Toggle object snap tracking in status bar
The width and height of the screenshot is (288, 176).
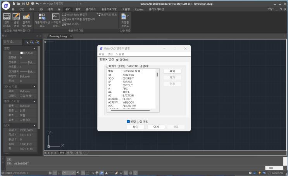click(74, 173)
